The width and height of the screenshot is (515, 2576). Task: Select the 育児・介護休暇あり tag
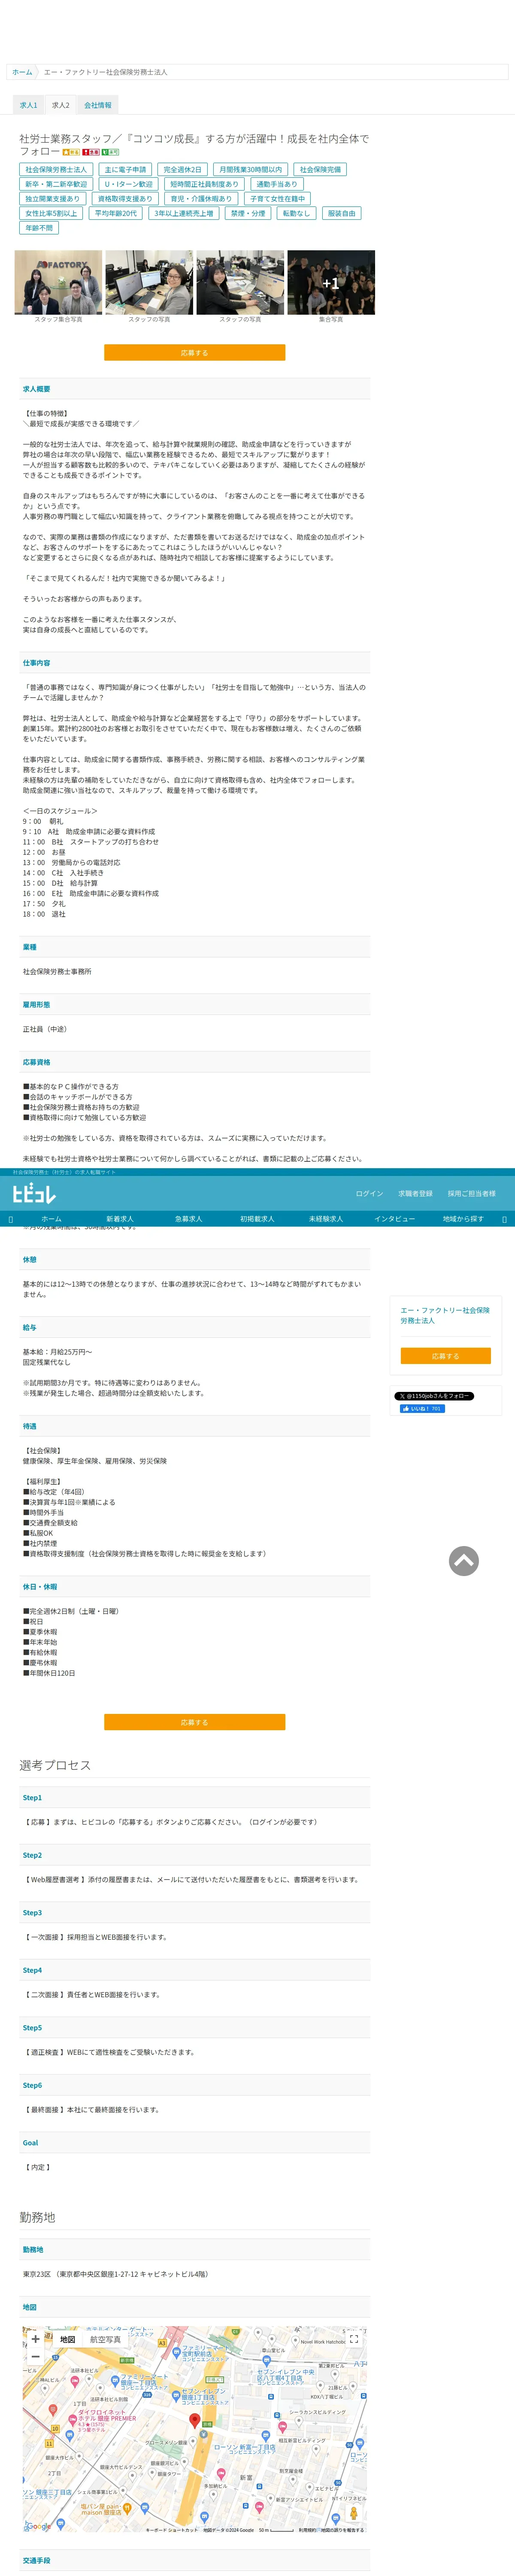point(201,199)
